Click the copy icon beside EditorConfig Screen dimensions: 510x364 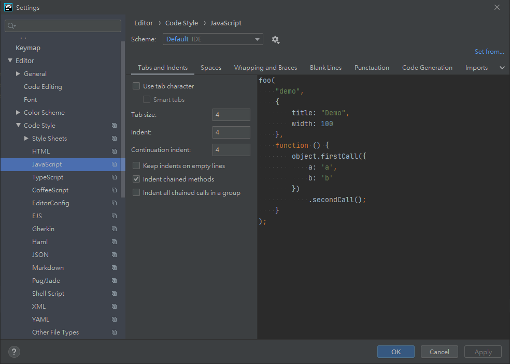coord(114,203)
